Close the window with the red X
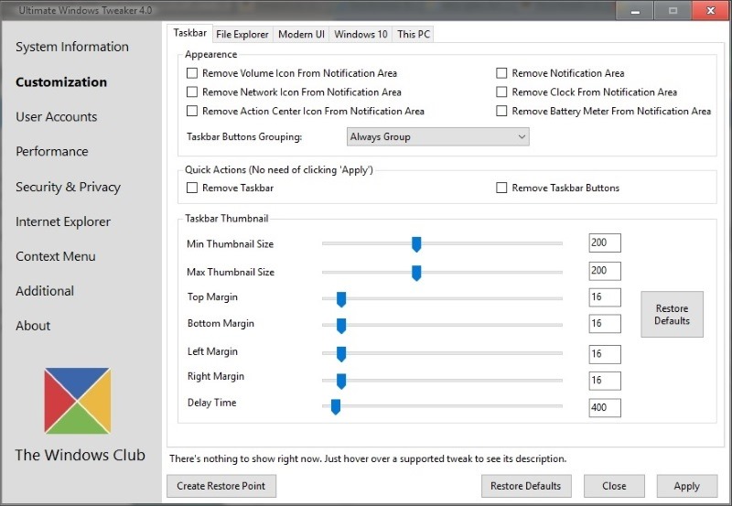732x506 pixels. pyautogui.click(x=711, y=10)
